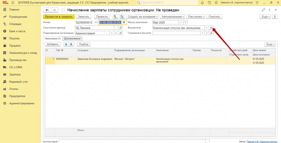Click the Номер input field

(x=84, y=23)
